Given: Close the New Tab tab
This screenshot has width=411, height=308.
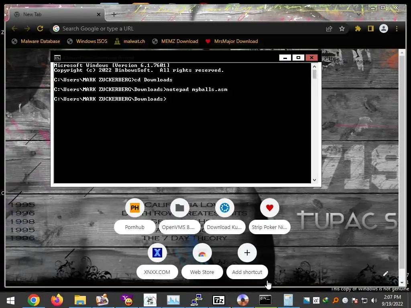Looking at the screenshot, I should coord(99,14).
